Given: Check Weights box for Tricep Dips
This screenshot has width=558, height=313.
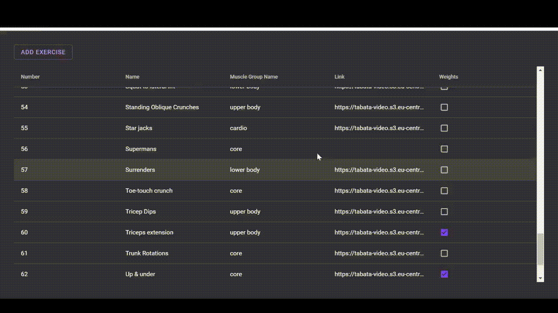Looking at the screenshot, I should coord(444,212).
